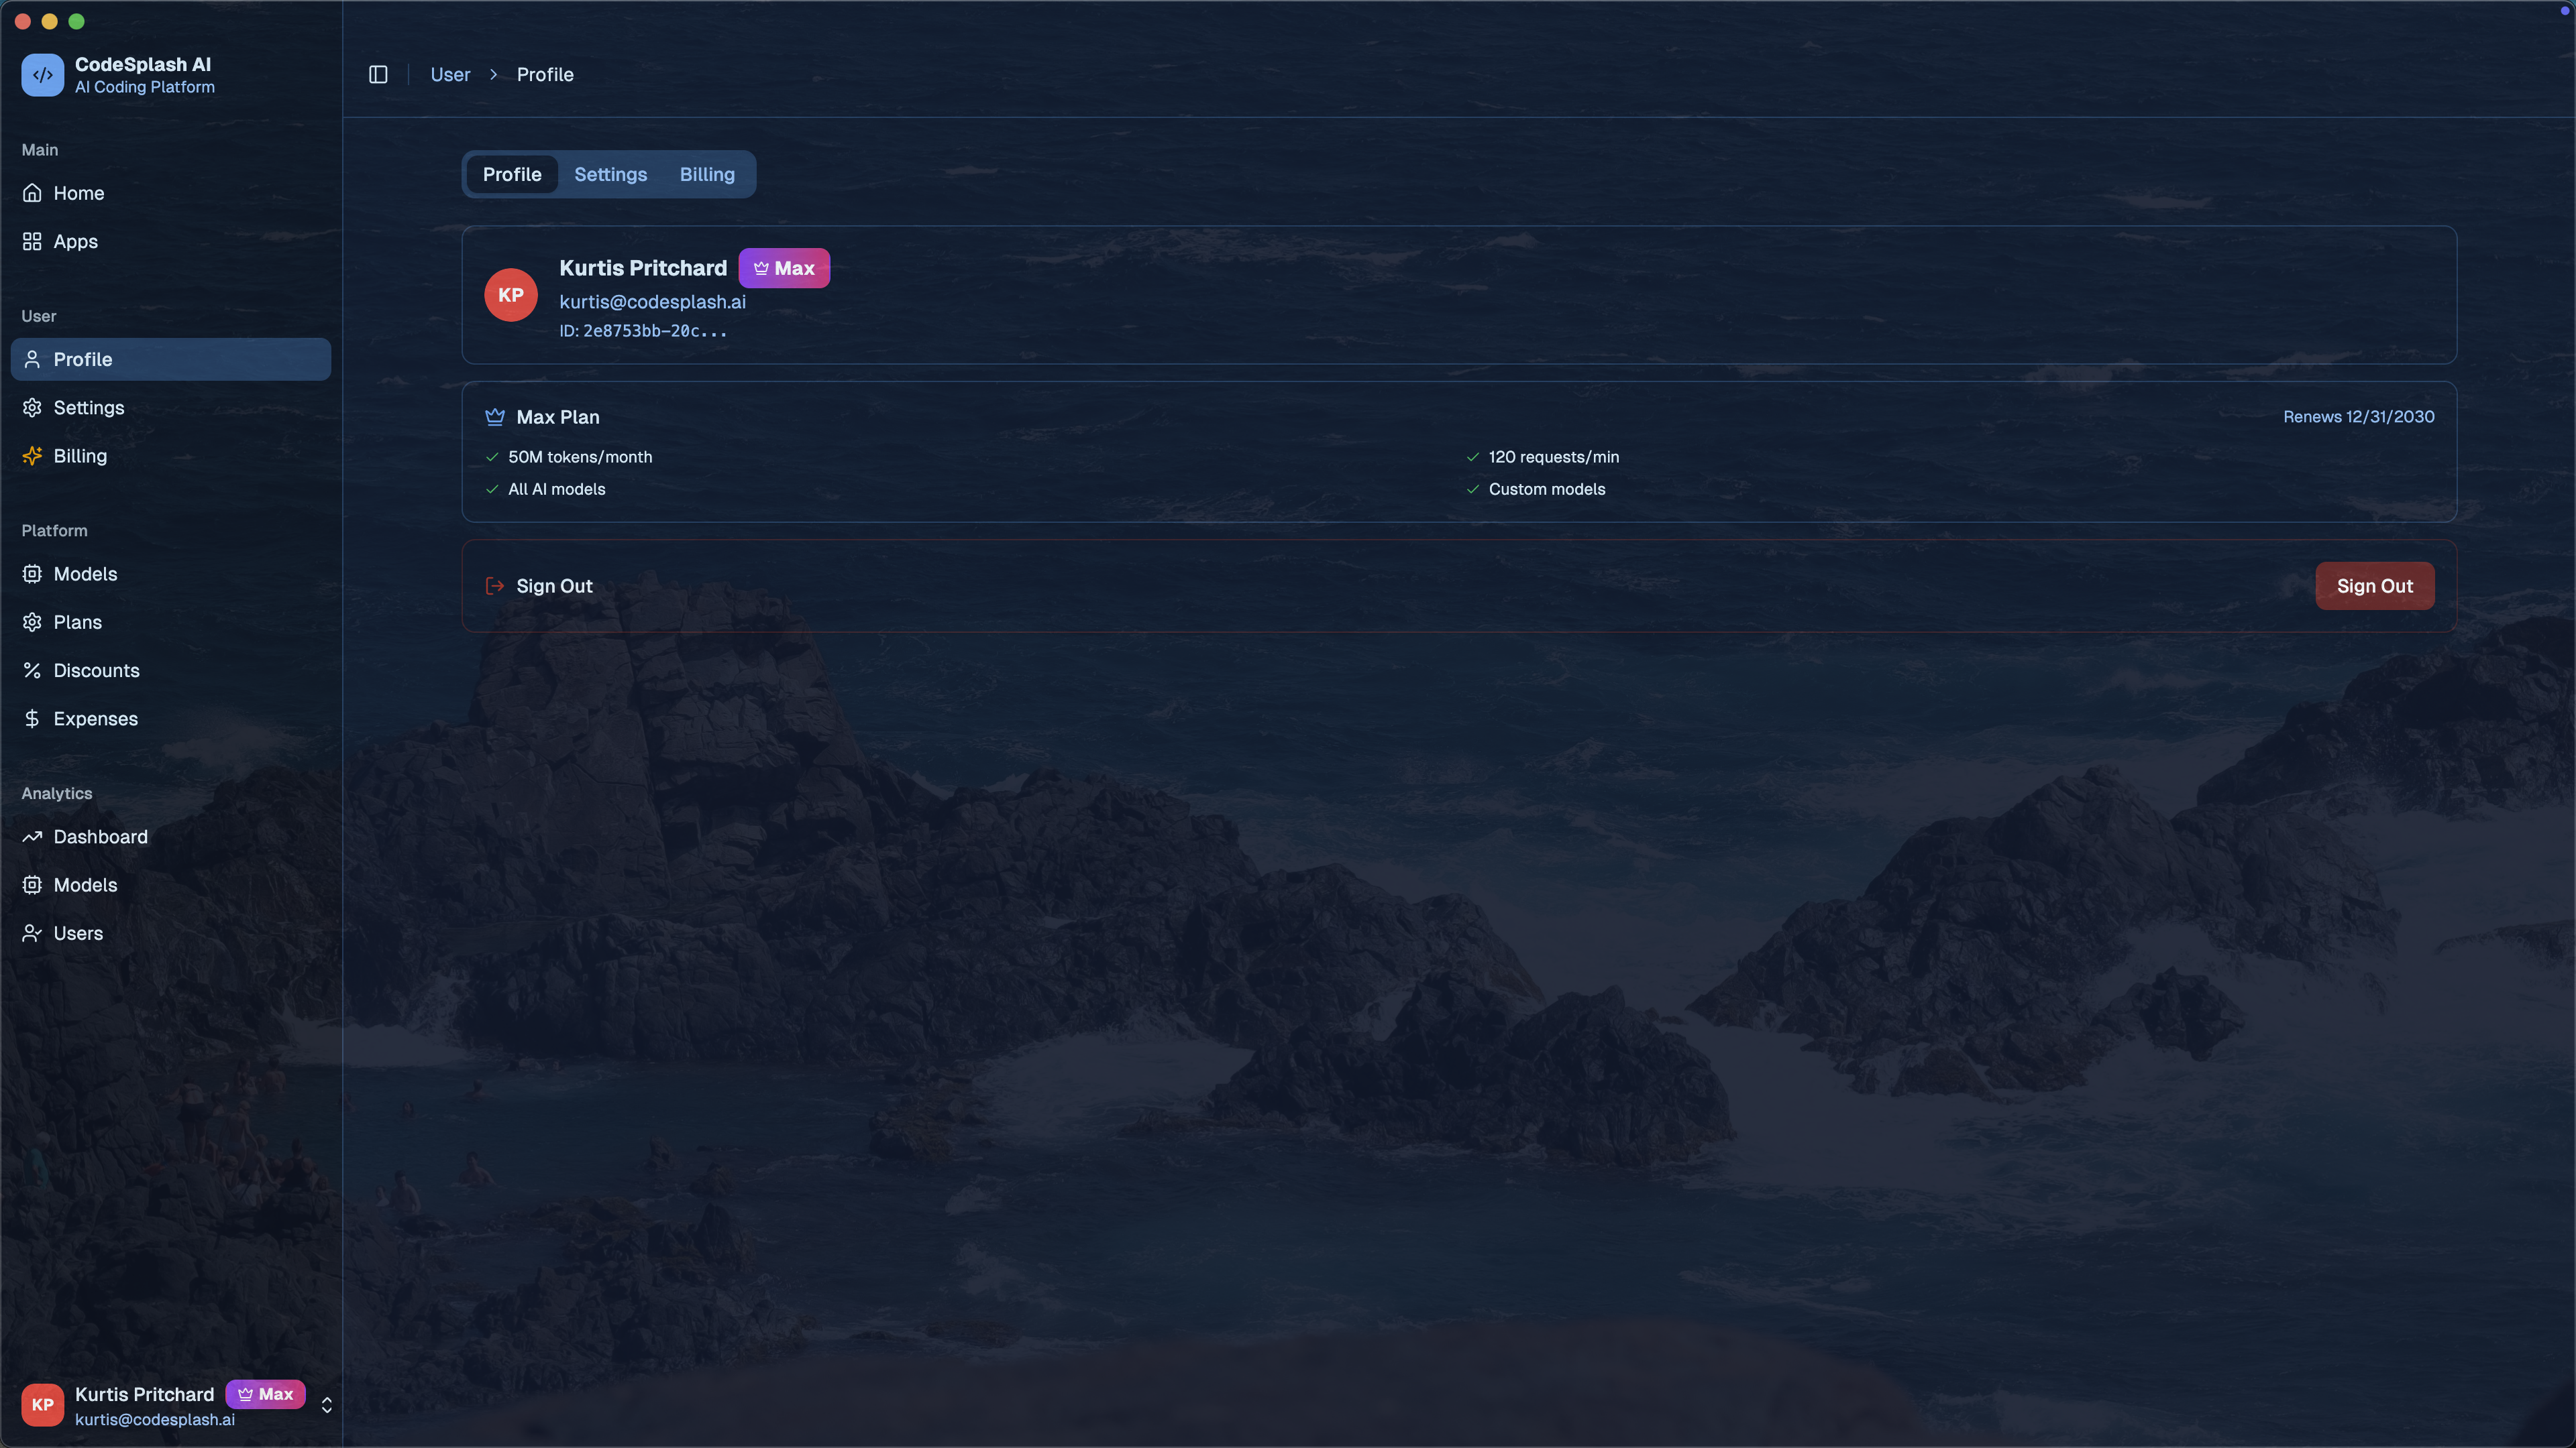This screenshot has width=2576, height=1448.
Task: Click the CodeSplash AI logo
Action: click(x=43, y=75)
